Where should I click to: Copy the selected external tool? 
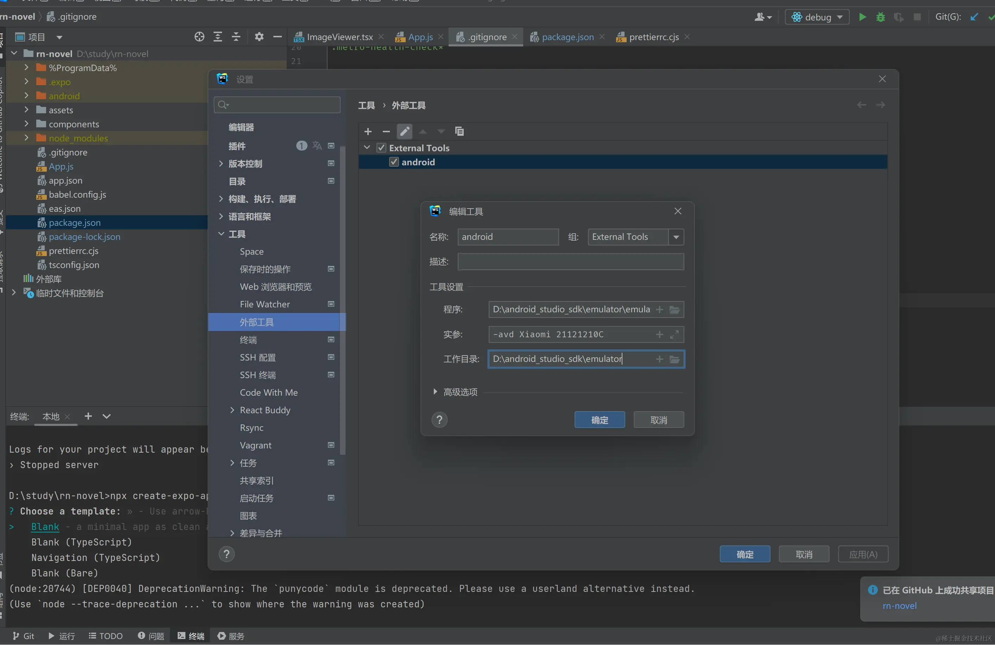click(460, 132)
